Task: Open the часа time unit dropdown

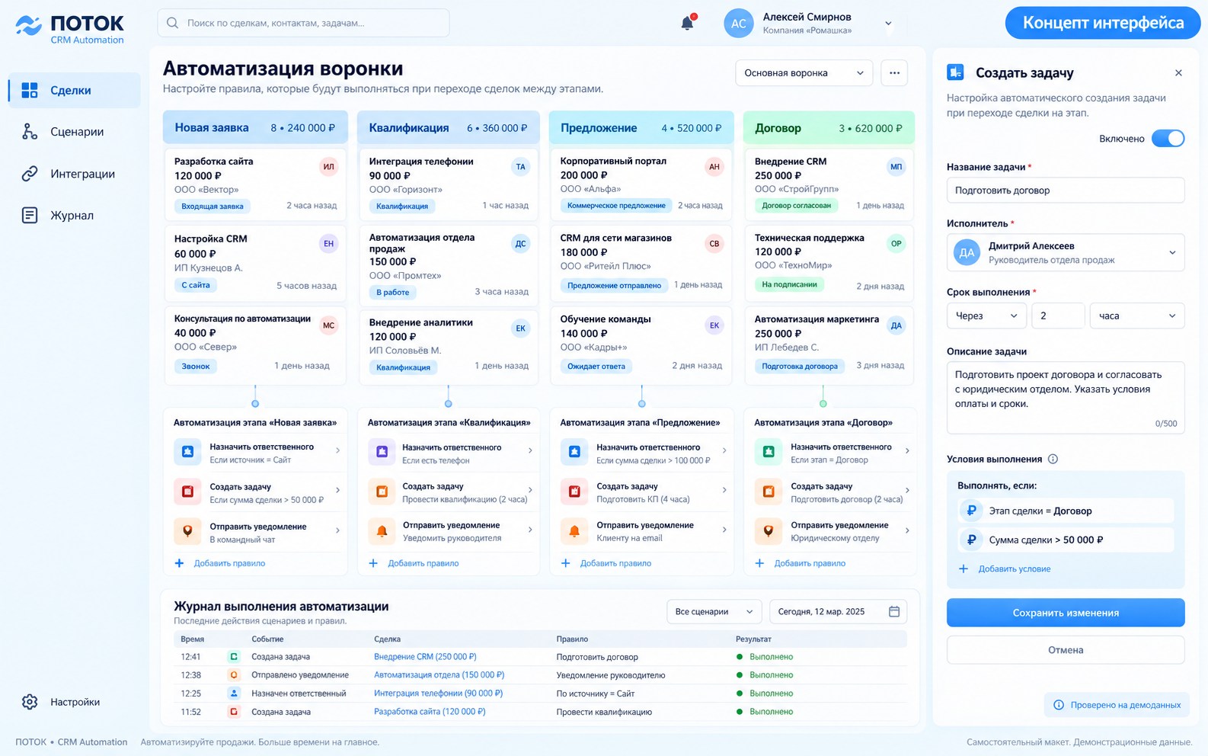Action: pos(1137,316)
